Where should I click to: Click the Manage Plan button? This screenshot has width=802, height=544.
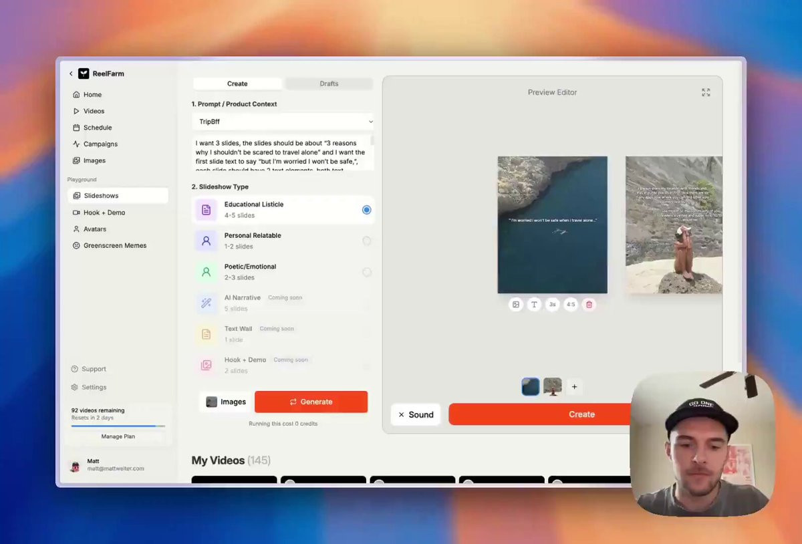tap(118, 436)
